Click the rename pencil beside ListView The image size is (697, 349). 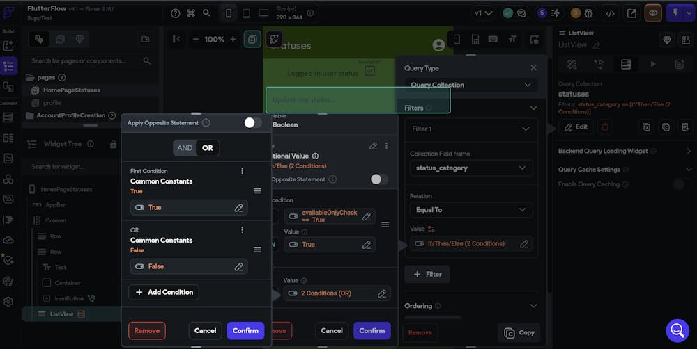(x=597, y=45)
